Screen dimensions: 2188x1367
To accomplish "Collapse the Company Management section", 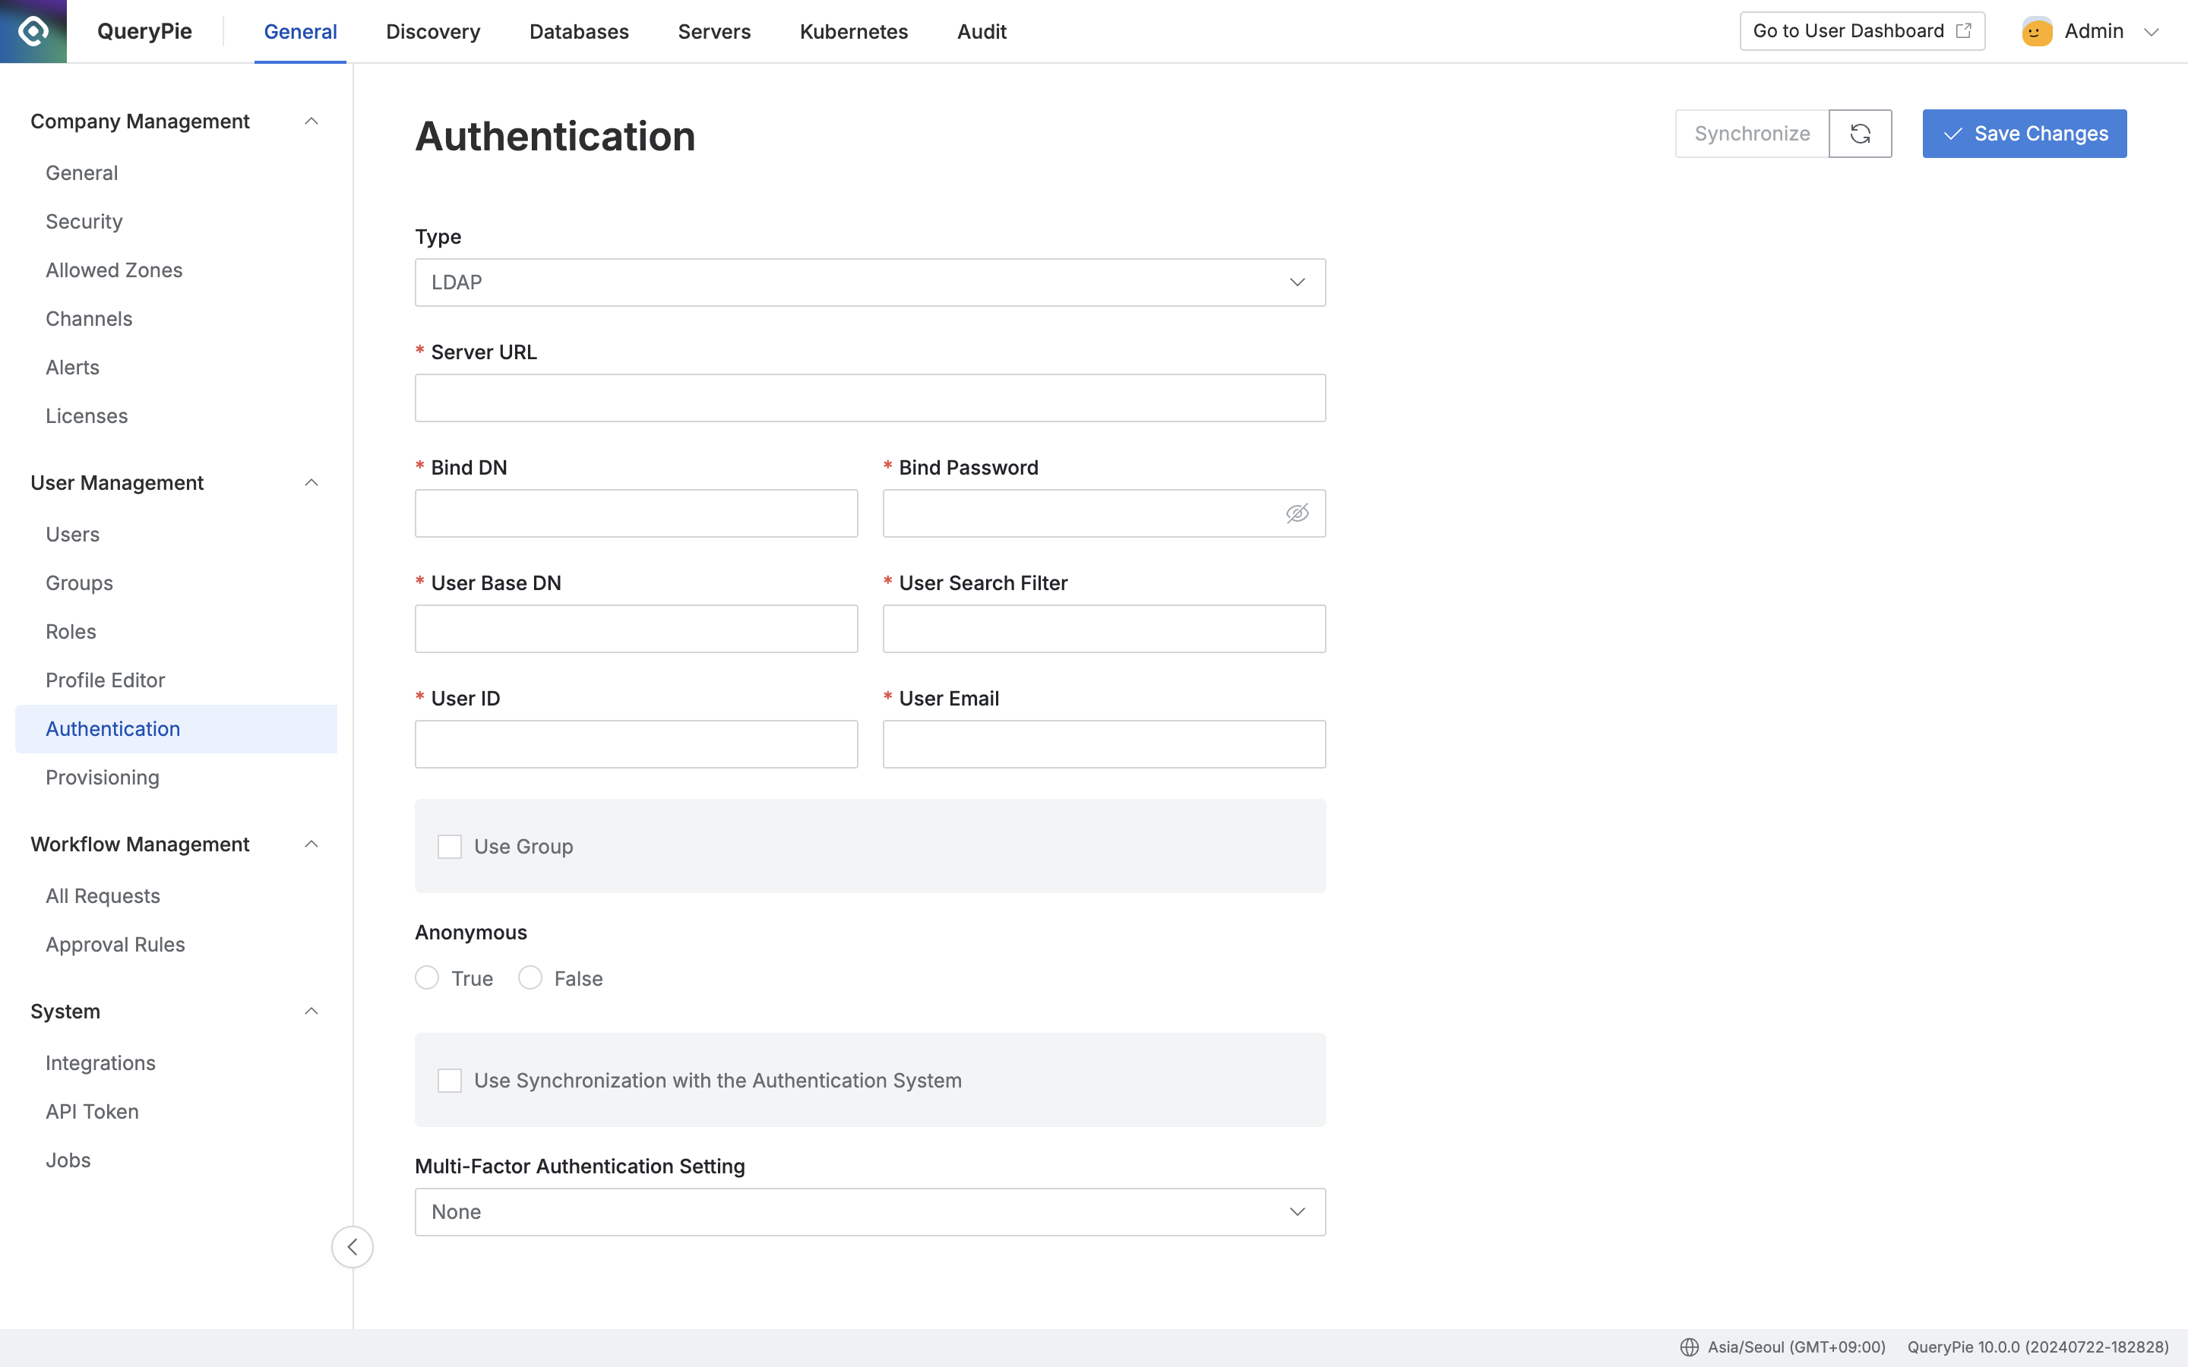I will point(311,122).
